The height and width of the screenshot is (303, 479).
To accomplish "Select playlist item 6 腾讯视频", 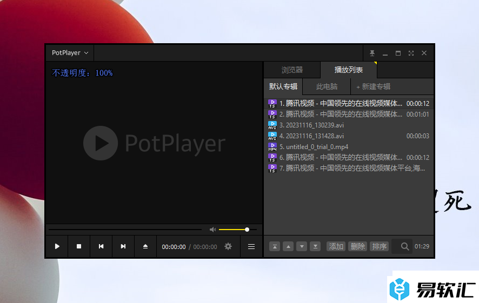I will tap(349, 158).
